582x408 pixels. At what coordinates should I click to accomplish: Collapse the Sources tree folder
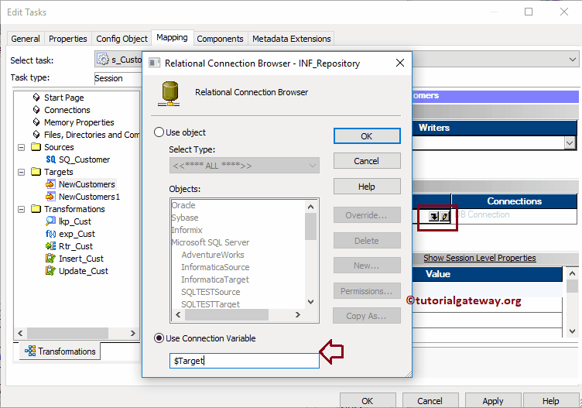click(22, 147)
